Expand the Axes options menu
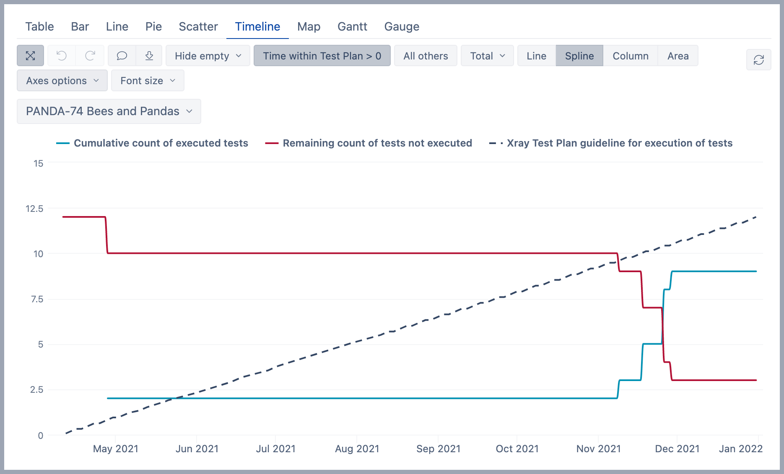The image size is (784, 474). coord(62,80)
